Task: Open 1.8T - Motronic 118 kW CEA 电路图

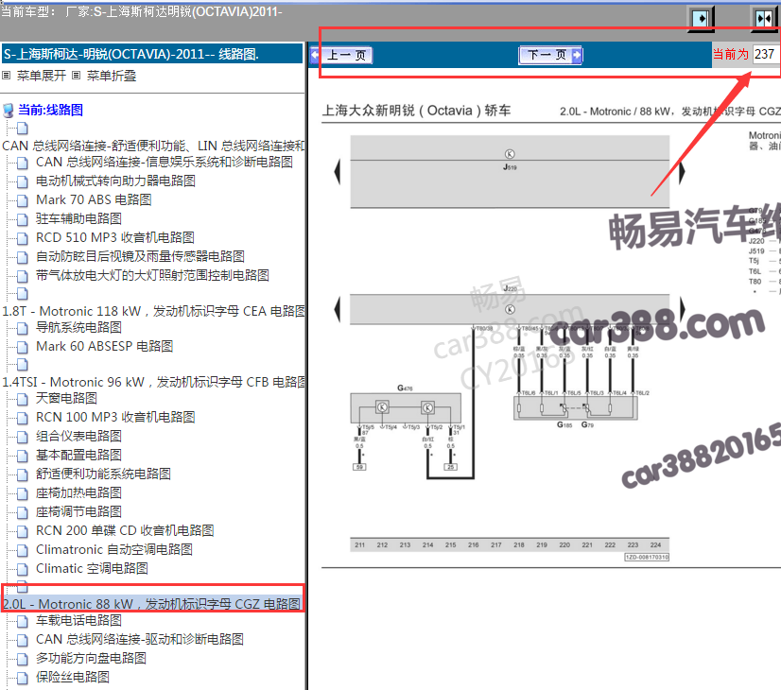Action: 153,311
